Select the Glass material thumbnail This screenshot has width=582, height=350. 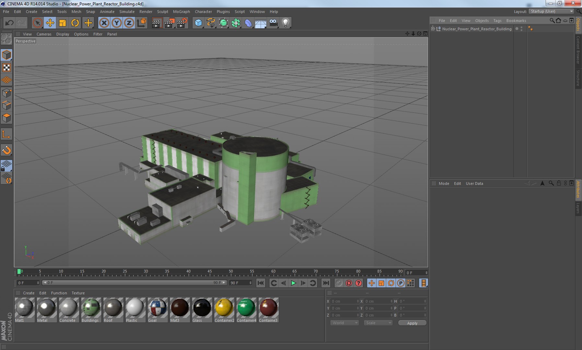pos(202,310)
